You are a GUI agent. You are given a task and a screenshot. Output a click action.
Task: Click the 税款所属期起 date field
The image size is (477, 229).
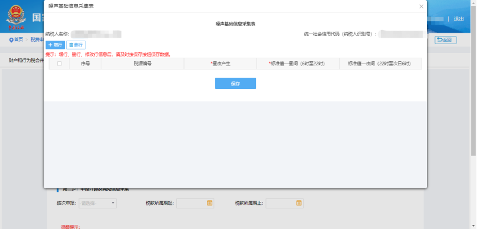(x=195, y=203)
